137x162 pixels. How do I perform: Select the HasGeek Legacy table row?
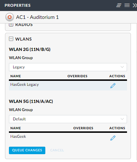[x=68, y=86]
